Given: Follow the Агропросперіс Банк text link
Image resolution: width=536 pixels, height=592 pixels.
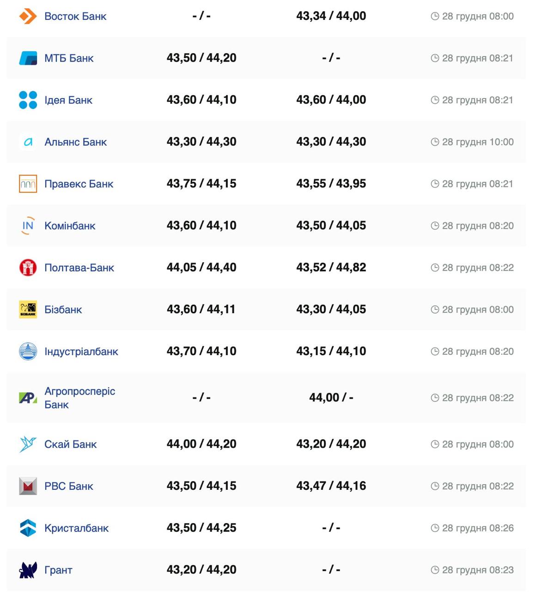Looking at the screenshot, I should (79, 398).
